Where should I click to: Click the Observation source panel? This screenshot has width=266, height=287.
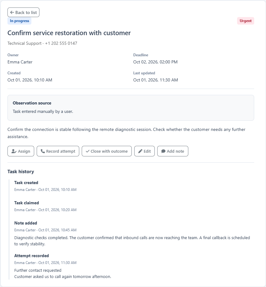click(x=131, y=108)
